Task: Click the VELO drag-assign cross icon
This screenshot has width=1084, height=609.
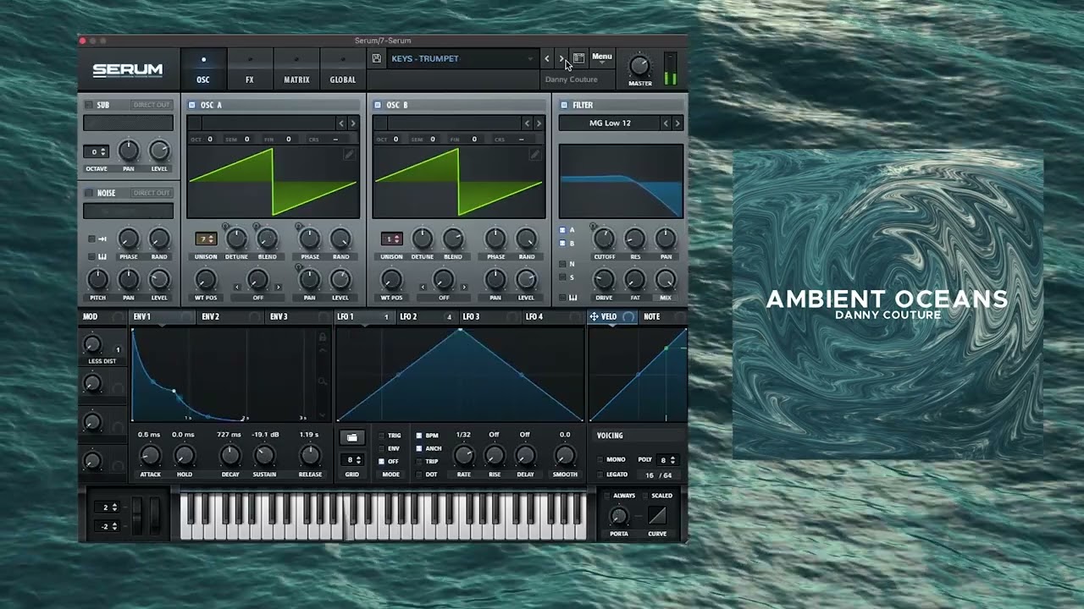Action: click(x=594, y=316)
